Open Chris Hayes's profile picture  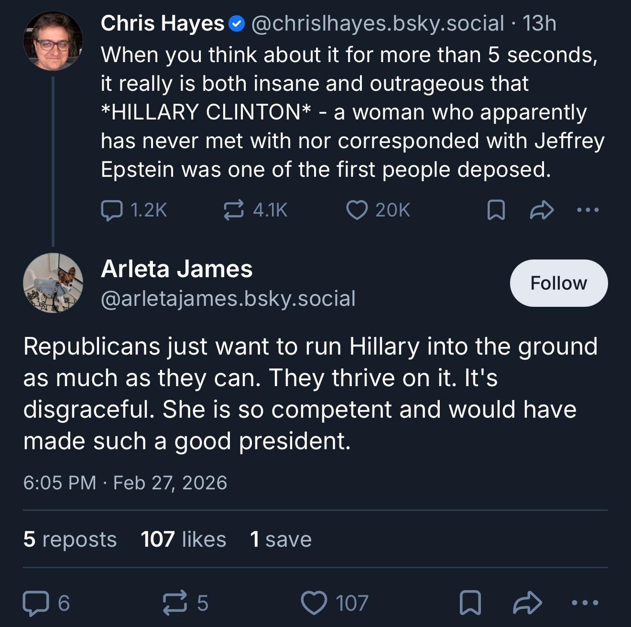point(53,41)
